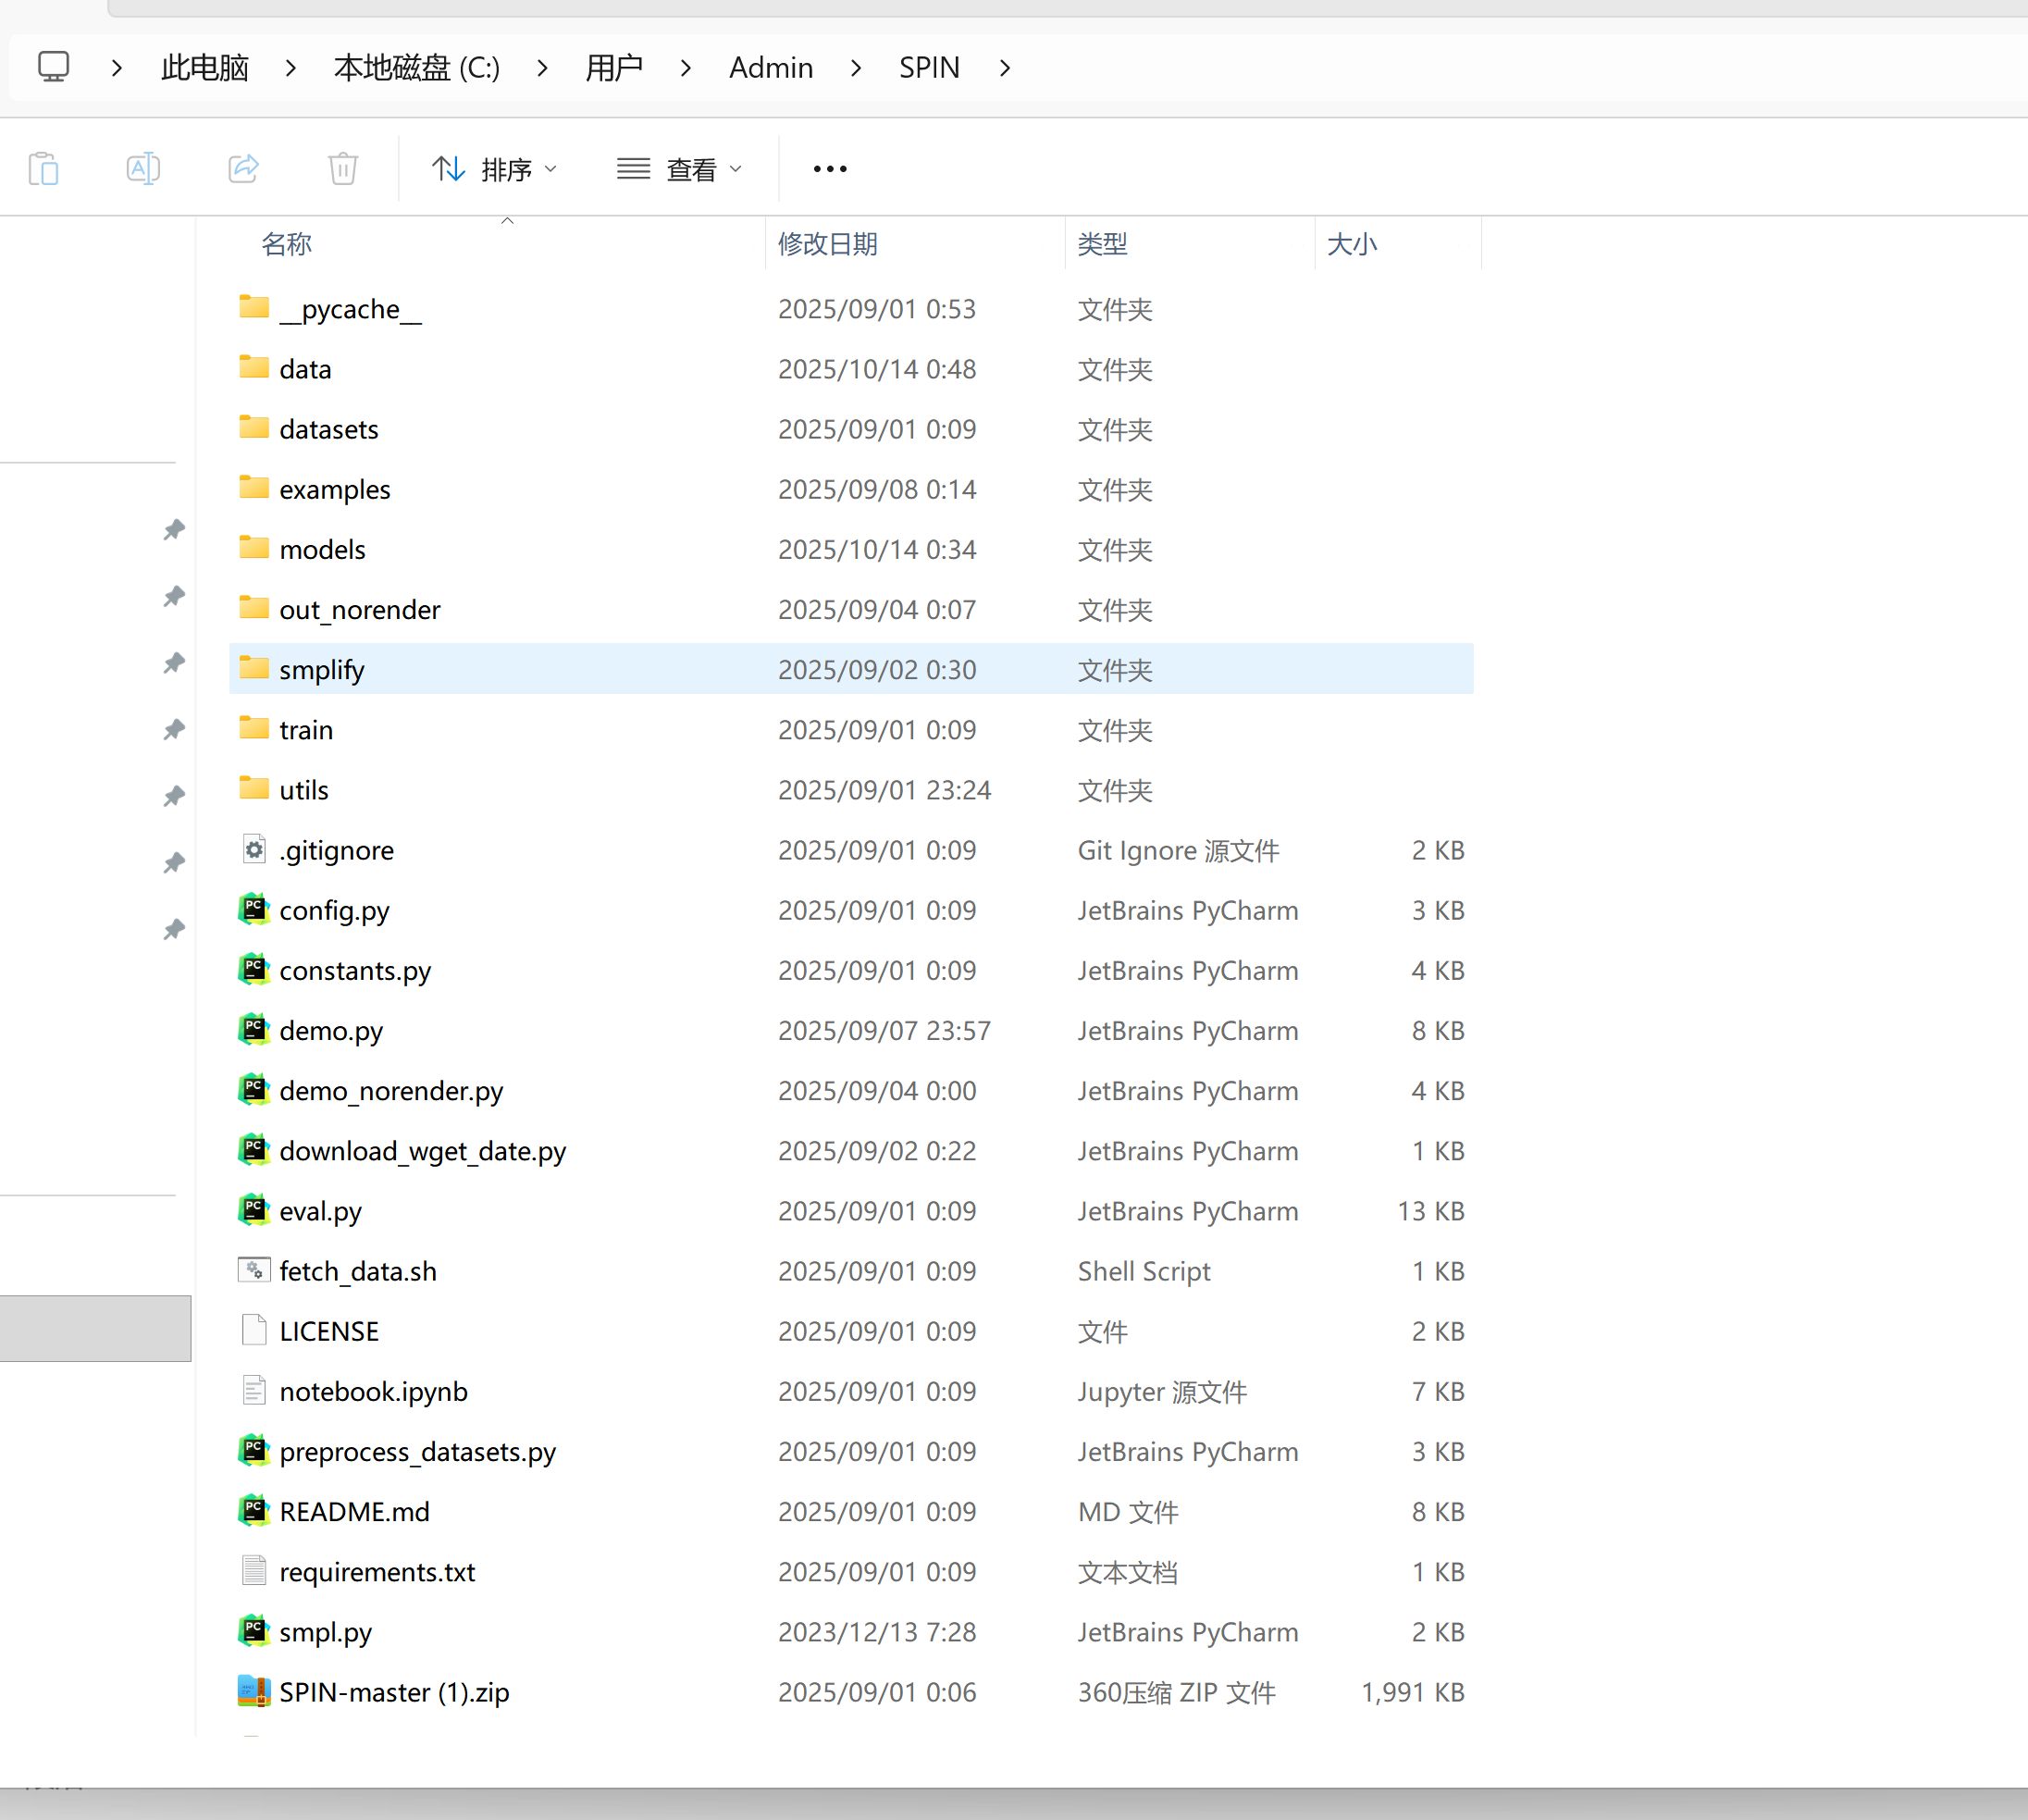This screenshot has height=1820, width=2028.
Task: Click the PyCharm icon of demo.py
Action: (254, 1030)
